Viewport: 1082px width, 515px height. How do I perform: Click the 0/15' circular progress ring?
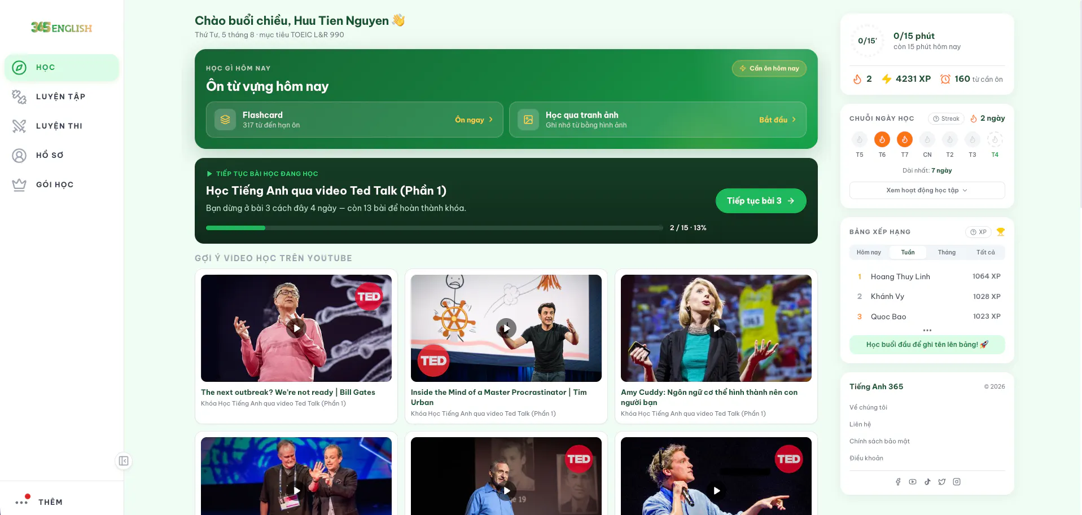coord(867,41)
